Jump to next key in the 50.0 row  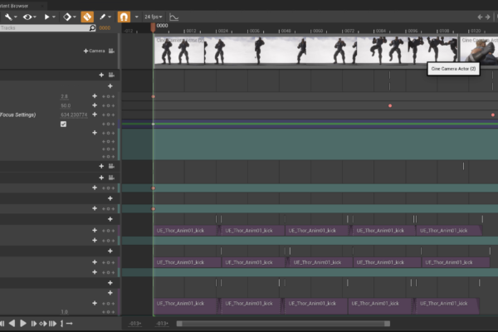113,105
